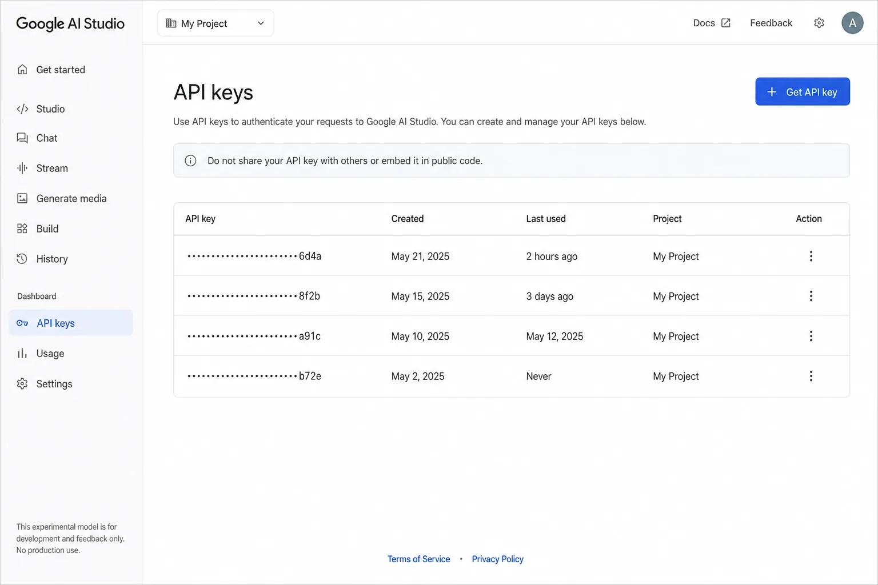This screenshot has width=878, height=585.
Task: Open the Build page
Action: pyautogui.click(x=71, y=229)
